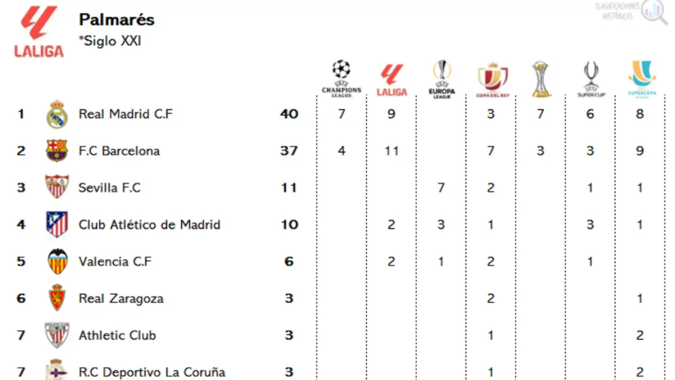675x380 pixels.
Task: Select the Club Atlético de Madrid name
Action: point(149,225)
